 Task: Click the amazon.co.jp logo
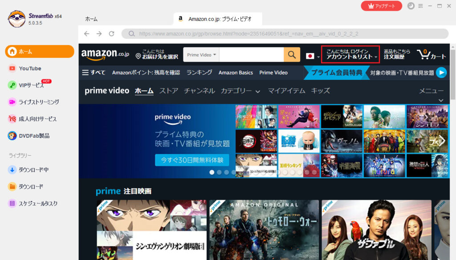pyautogui.click(x=105, y=54)
